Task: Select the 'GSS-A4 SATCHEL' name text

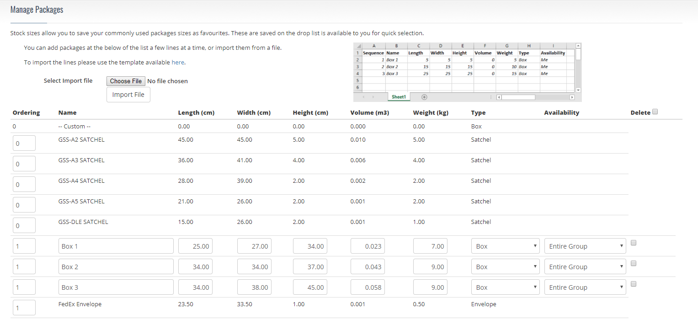Action: 81,181
